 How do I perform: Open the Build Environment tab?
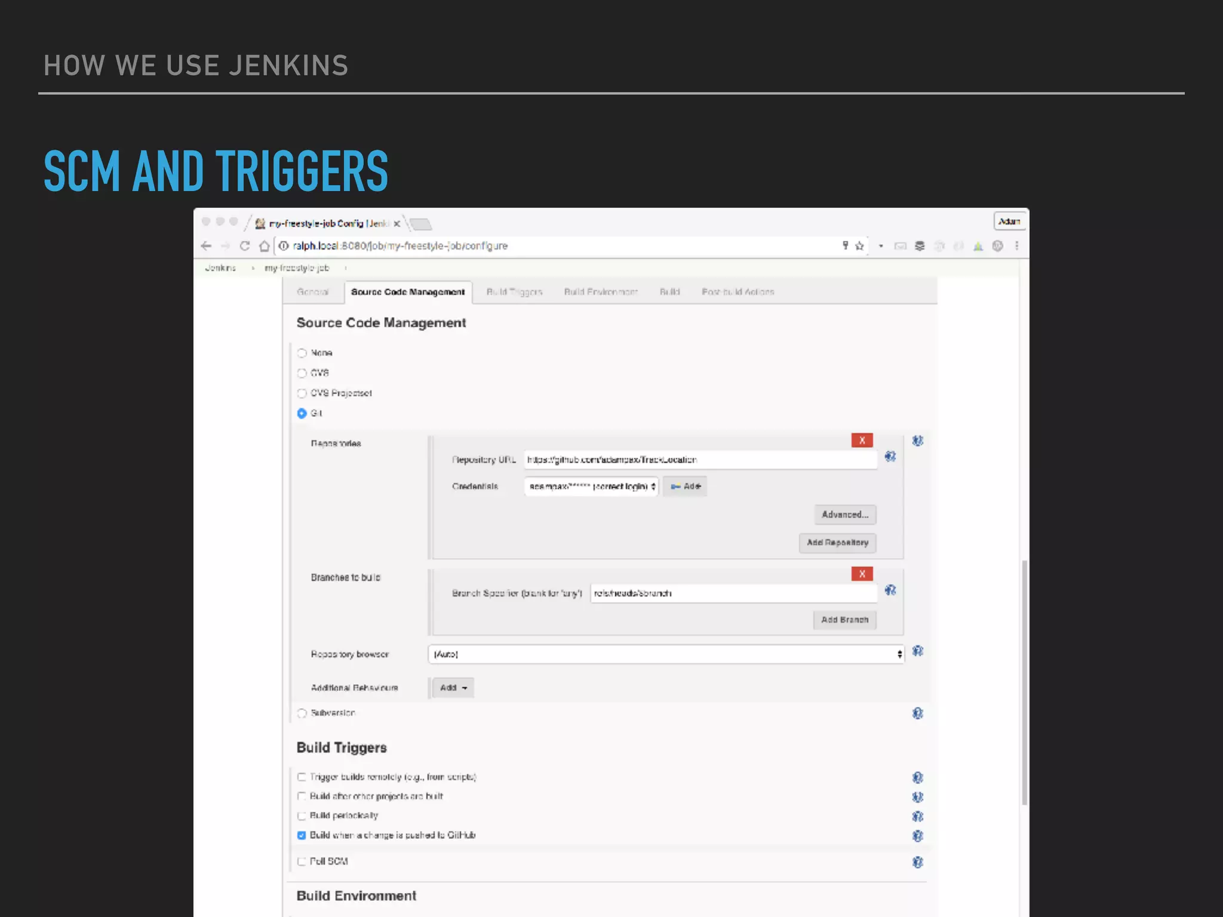click(601, 292)
